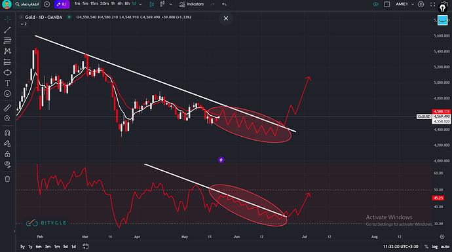
Task: Set range to 1y
Action: point(30,247)
